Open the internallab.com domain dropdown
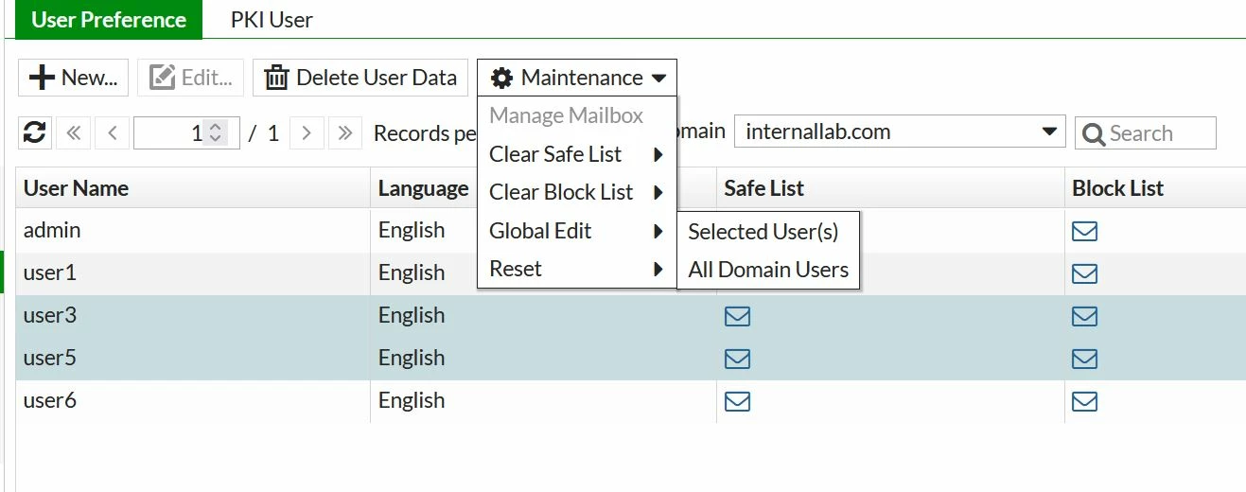This screenshot has height=492, width=1246. [900, 132]
